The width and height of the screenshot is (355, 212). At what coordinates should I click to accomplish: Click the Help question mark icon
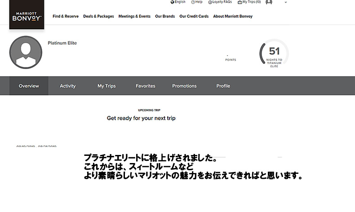[193, 2]
